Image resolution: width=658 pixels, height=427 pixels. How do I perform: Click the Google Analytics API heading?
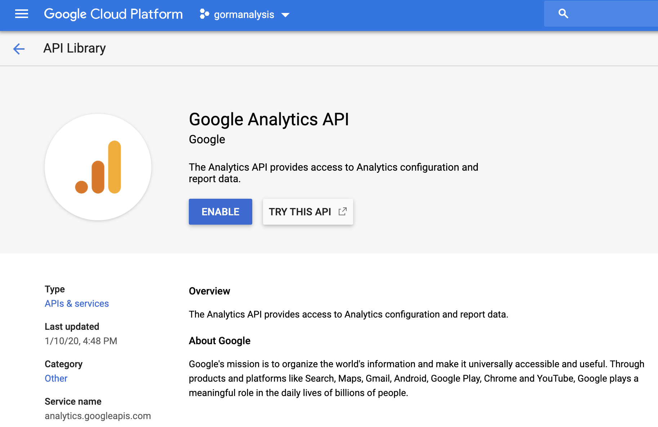[x=269, y=120]
